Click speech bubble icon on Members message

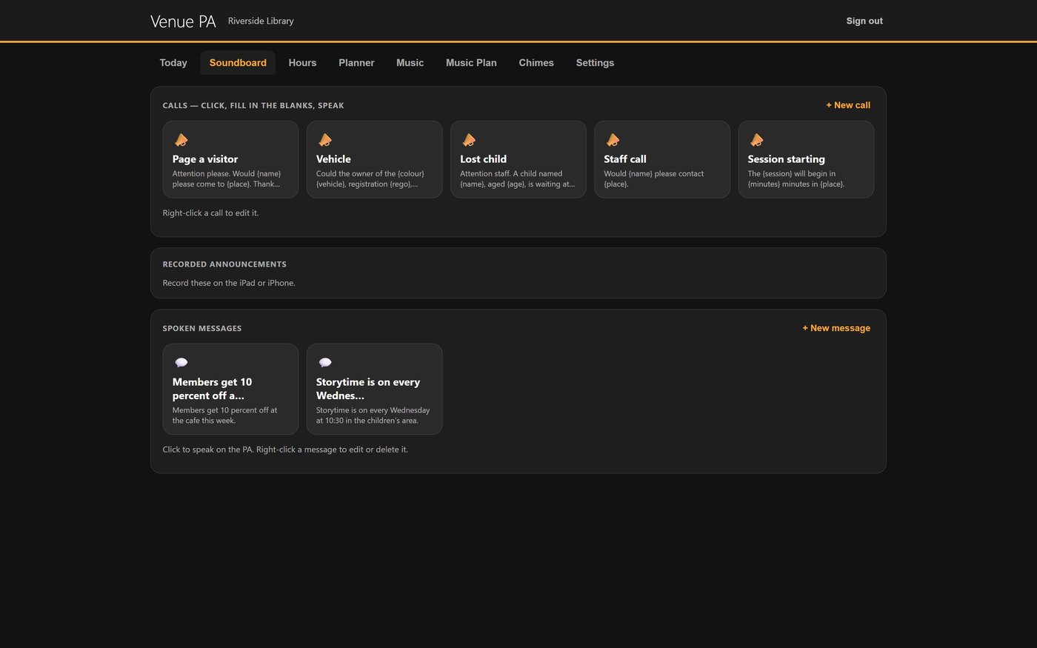181,362
